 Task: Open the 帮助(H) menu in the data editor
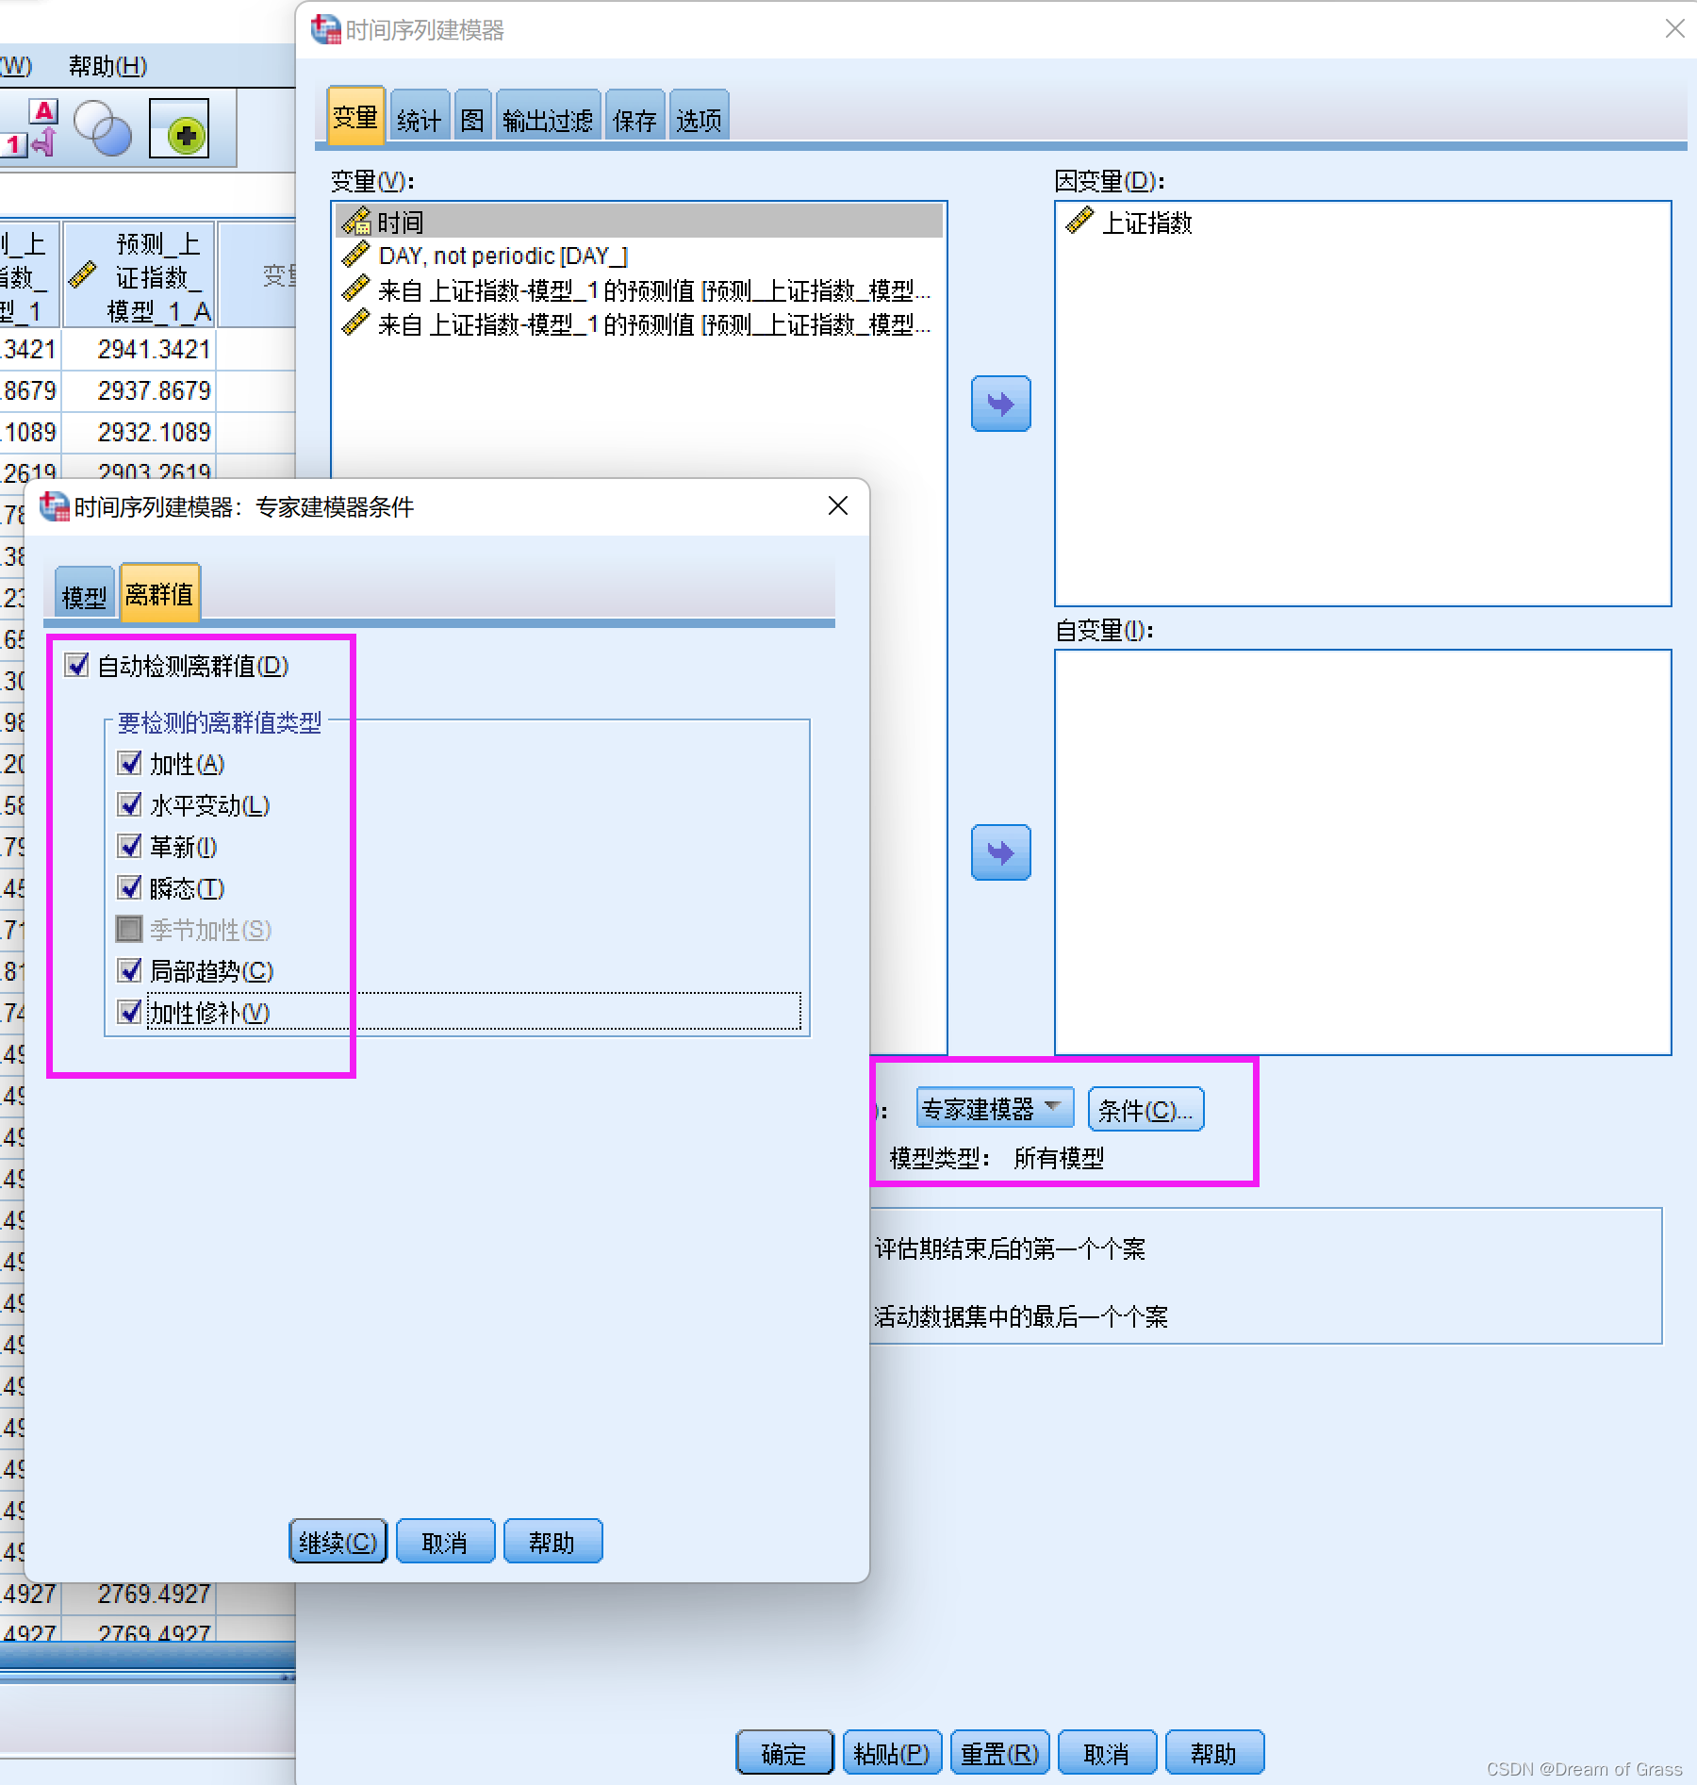pos(107,66)
